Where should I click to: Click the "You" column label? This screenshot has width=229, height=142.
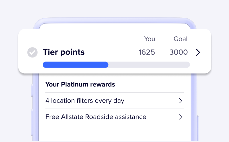[x=149, y=39]
